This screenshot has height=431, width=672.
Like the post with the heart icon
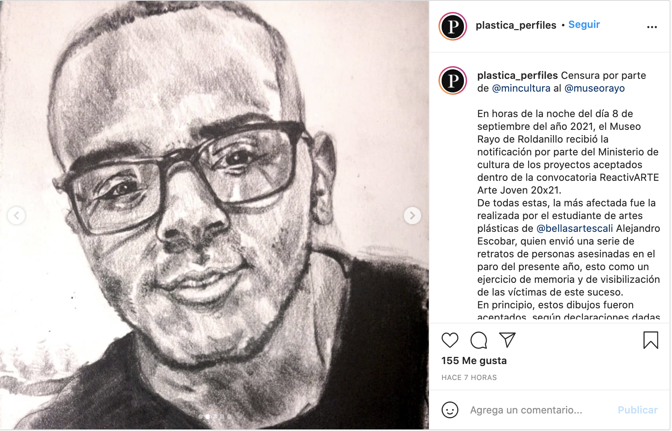[x=450, y=340]
